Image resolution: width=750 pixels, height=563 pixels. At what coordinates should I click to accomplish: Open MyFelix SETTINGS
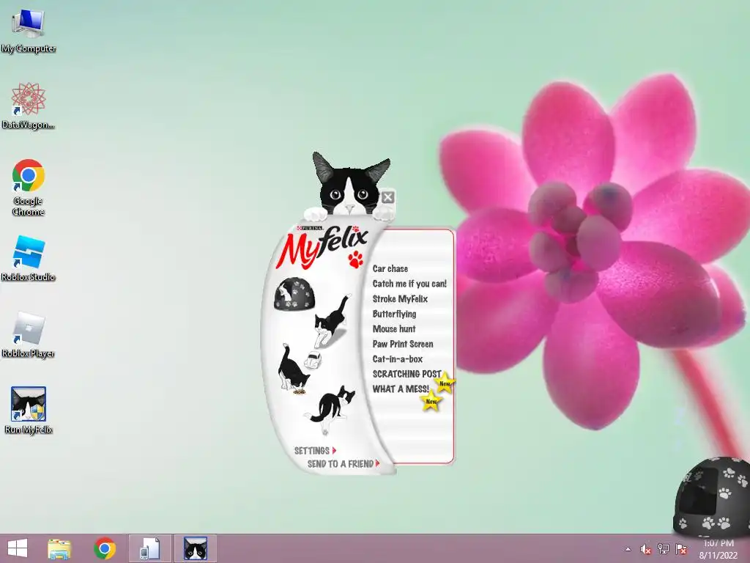click(315, 451)
